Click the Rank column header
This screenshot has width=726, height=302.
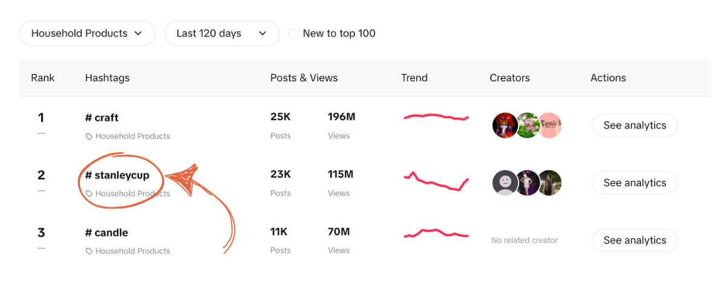tap(43, 77)
